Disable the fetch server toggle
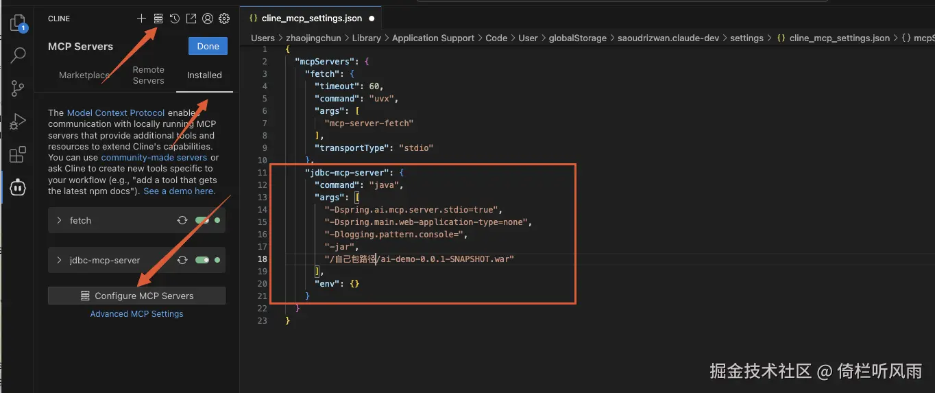The image size is (935, 393). pos(202,220)
